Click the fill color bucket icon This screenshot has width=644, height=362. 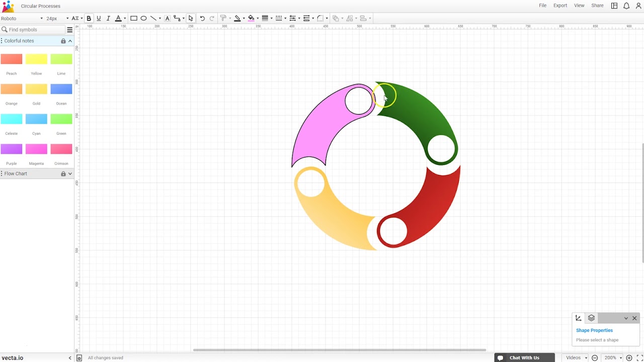[251, 19]
